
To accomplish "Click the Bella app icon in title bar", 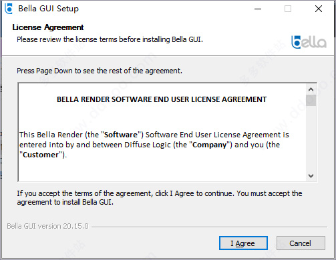I will click(9, 9).
